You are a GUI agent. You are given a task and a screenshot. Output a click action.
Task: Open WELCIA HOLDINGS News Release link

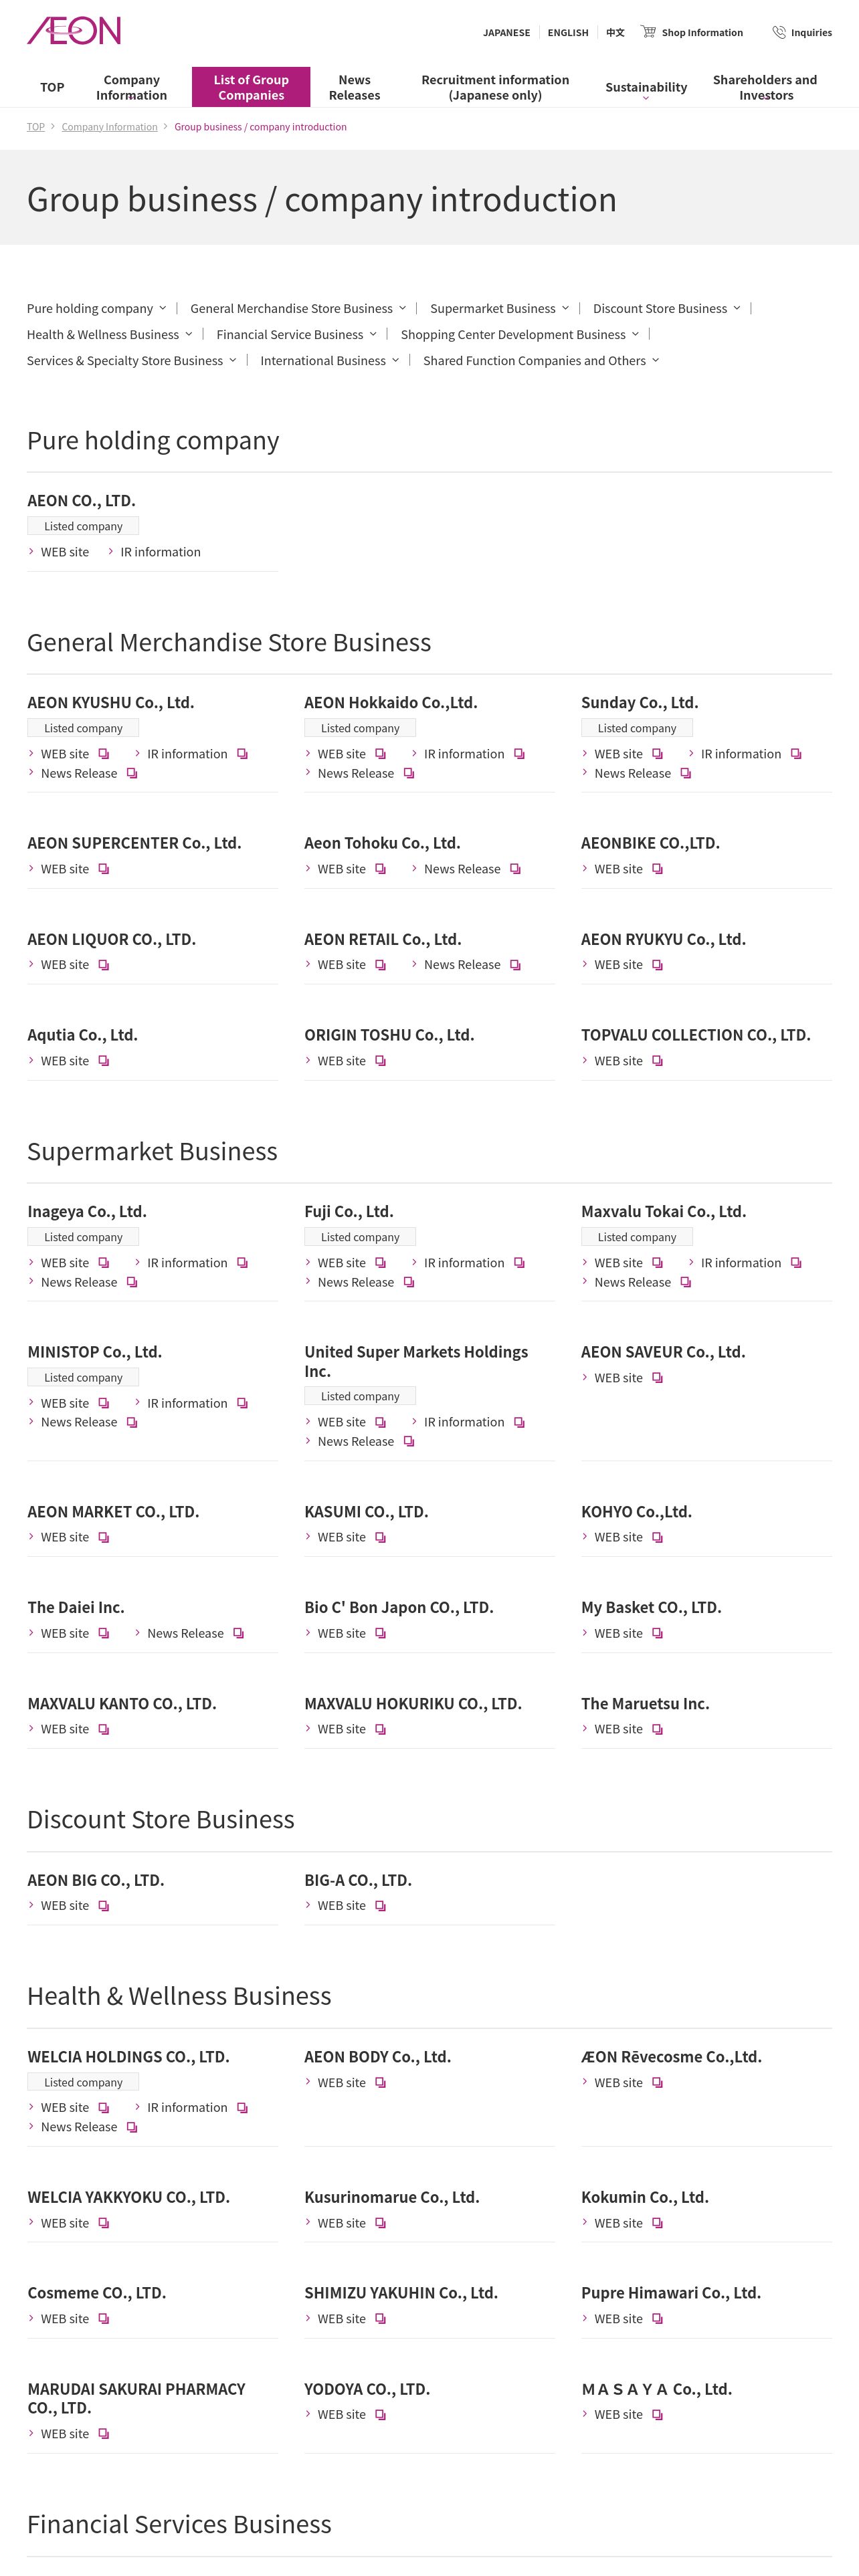pyautogui.click(x=79, y=2127)
